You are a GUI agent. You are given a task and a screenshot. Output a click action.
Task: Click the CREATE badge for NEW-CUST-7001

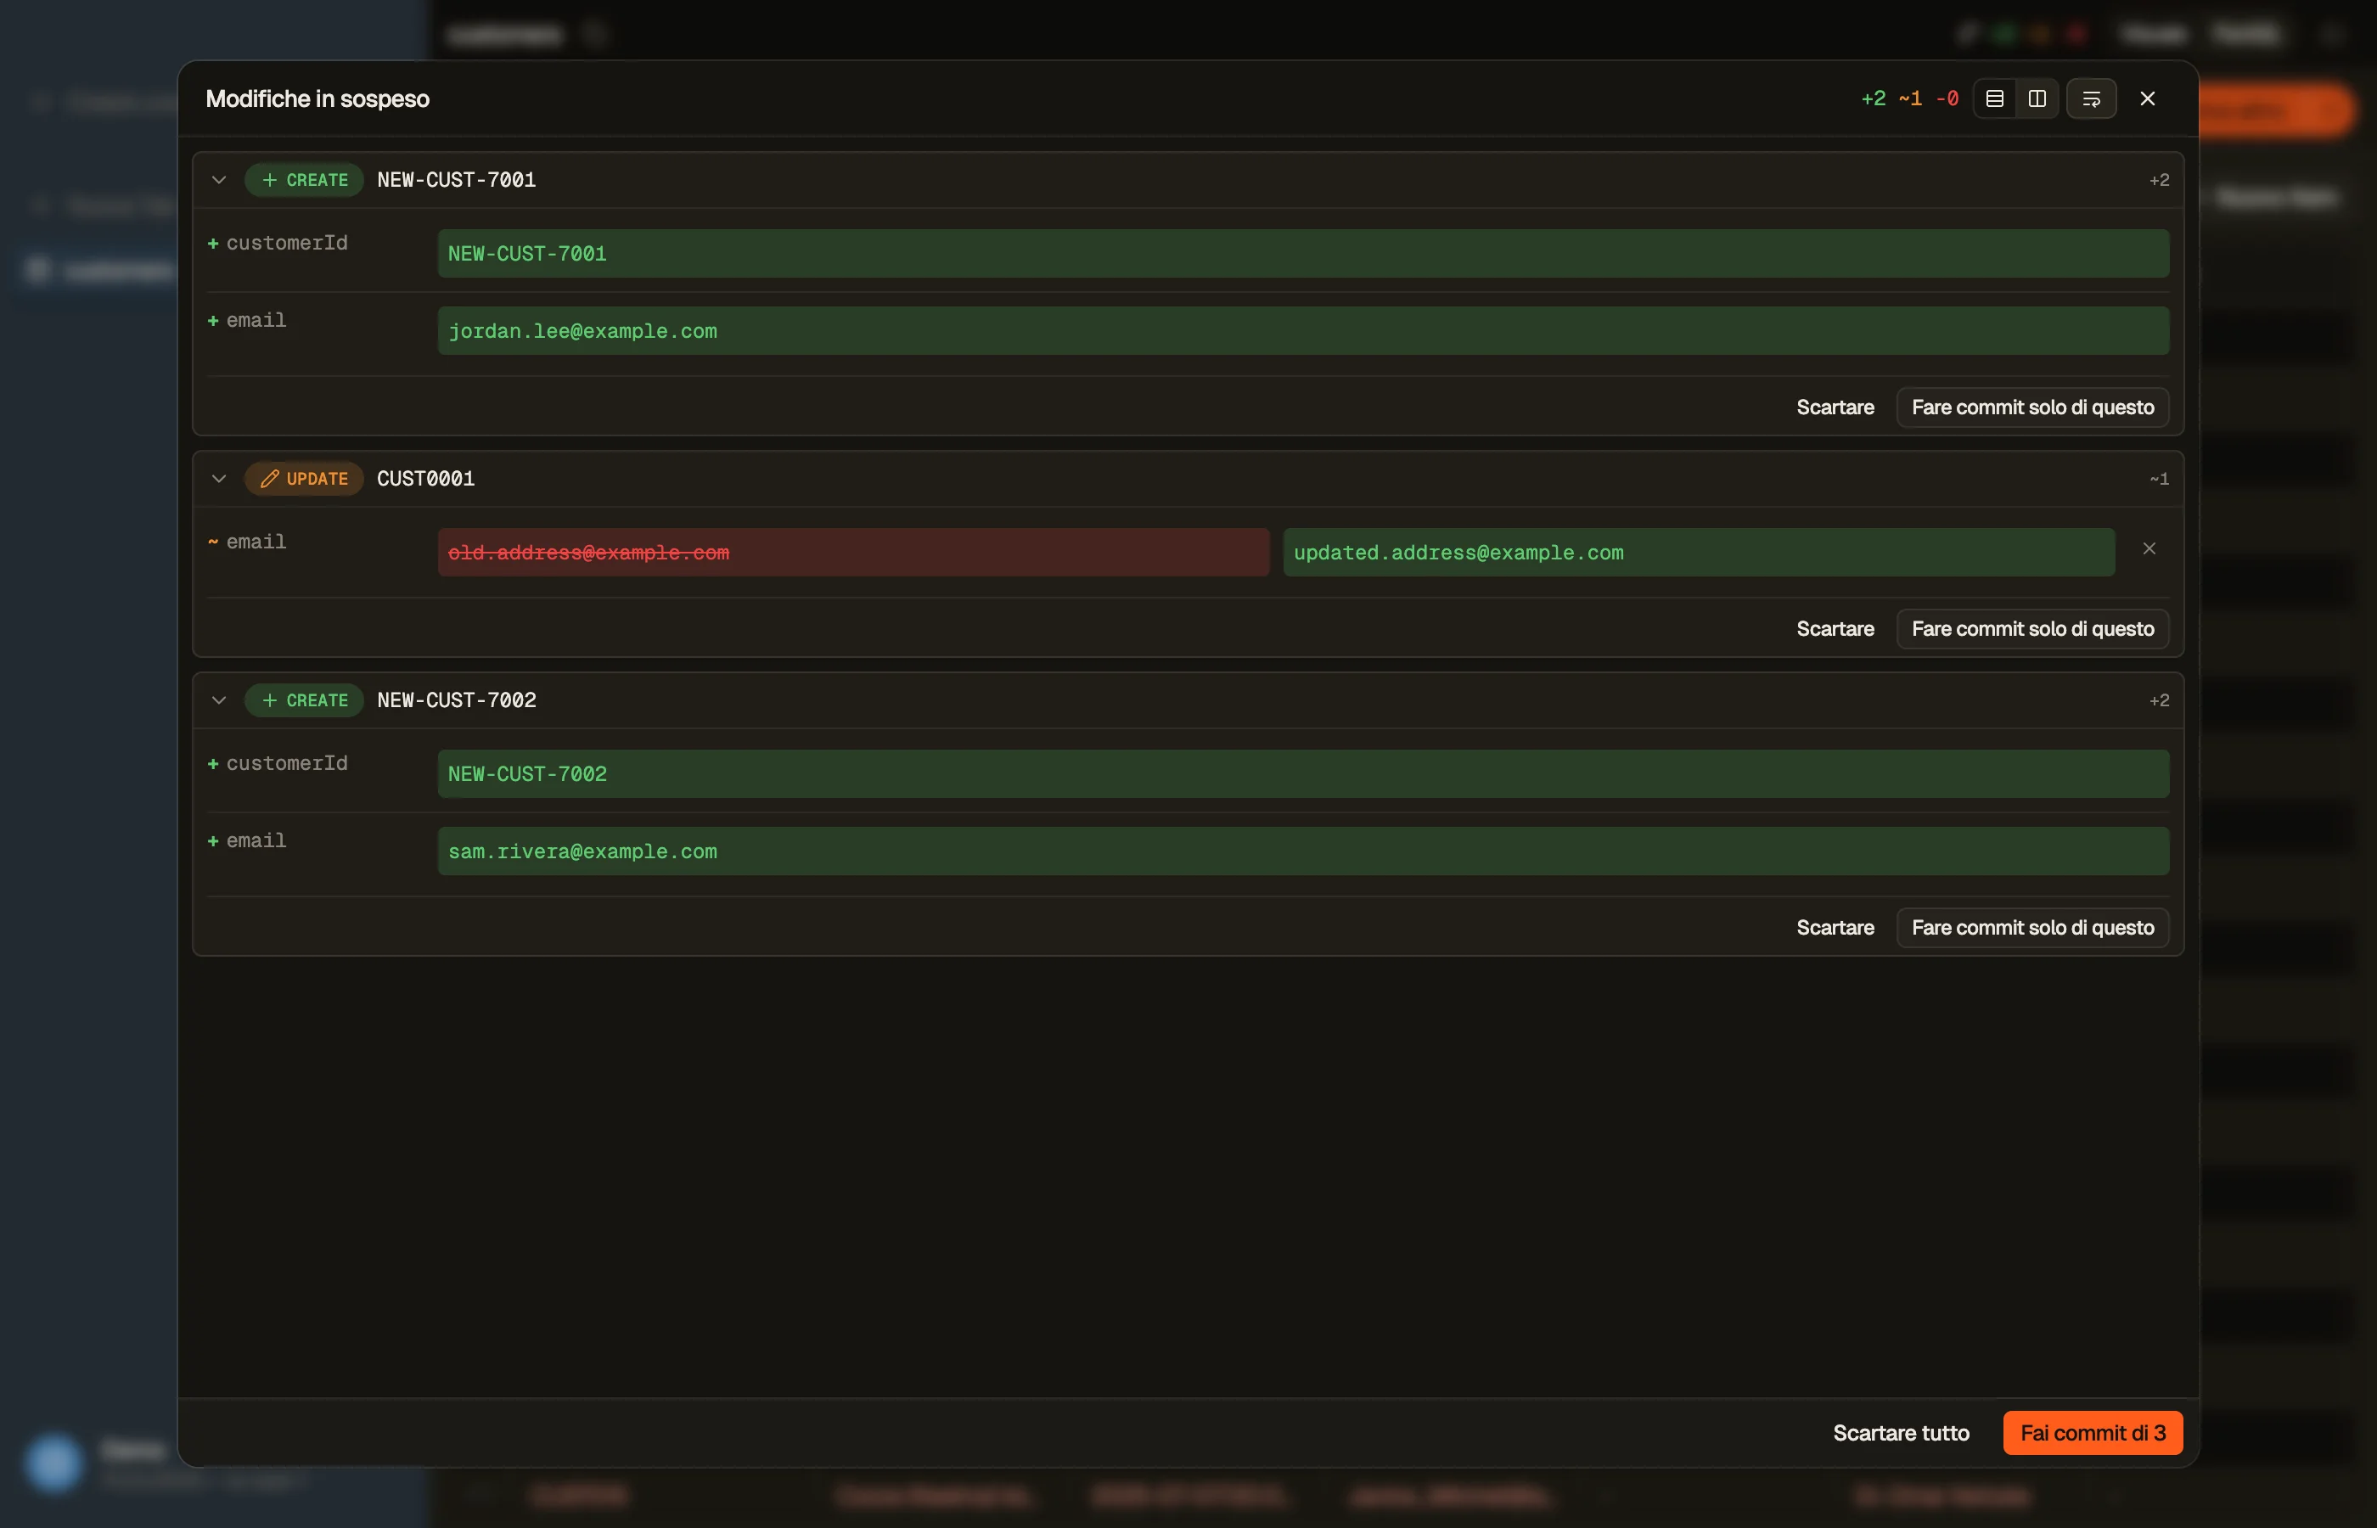click(x=304, y=180)
